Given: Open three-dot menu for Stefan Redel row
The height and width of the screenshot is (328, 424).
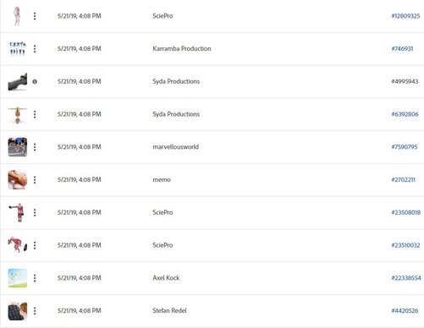Looking at the screenshot, I should point(35,311).
